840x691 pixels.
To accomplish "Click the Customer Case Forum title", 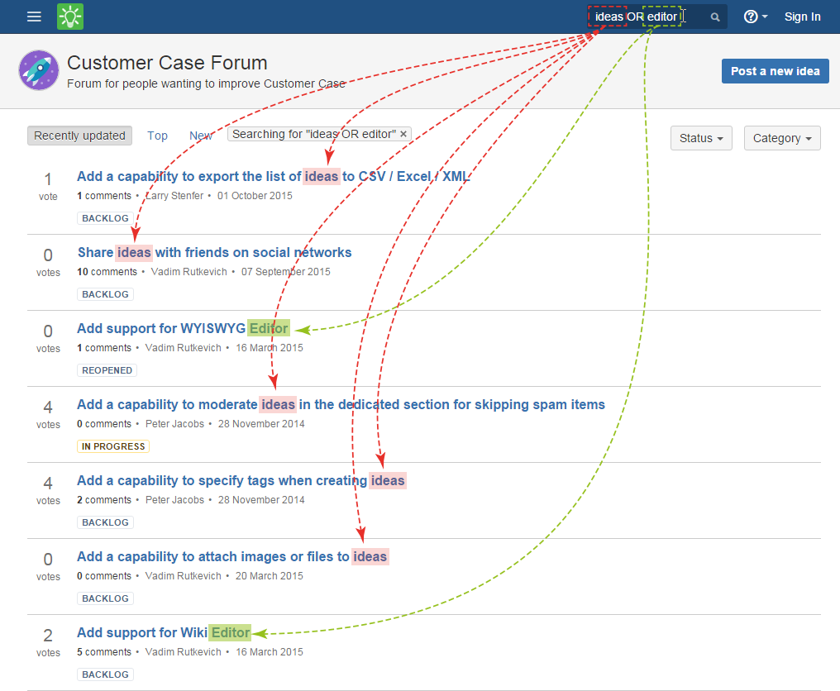I will point(167,63).
